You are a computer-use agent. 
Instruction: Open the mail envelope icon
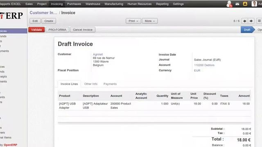pos(237,4)
